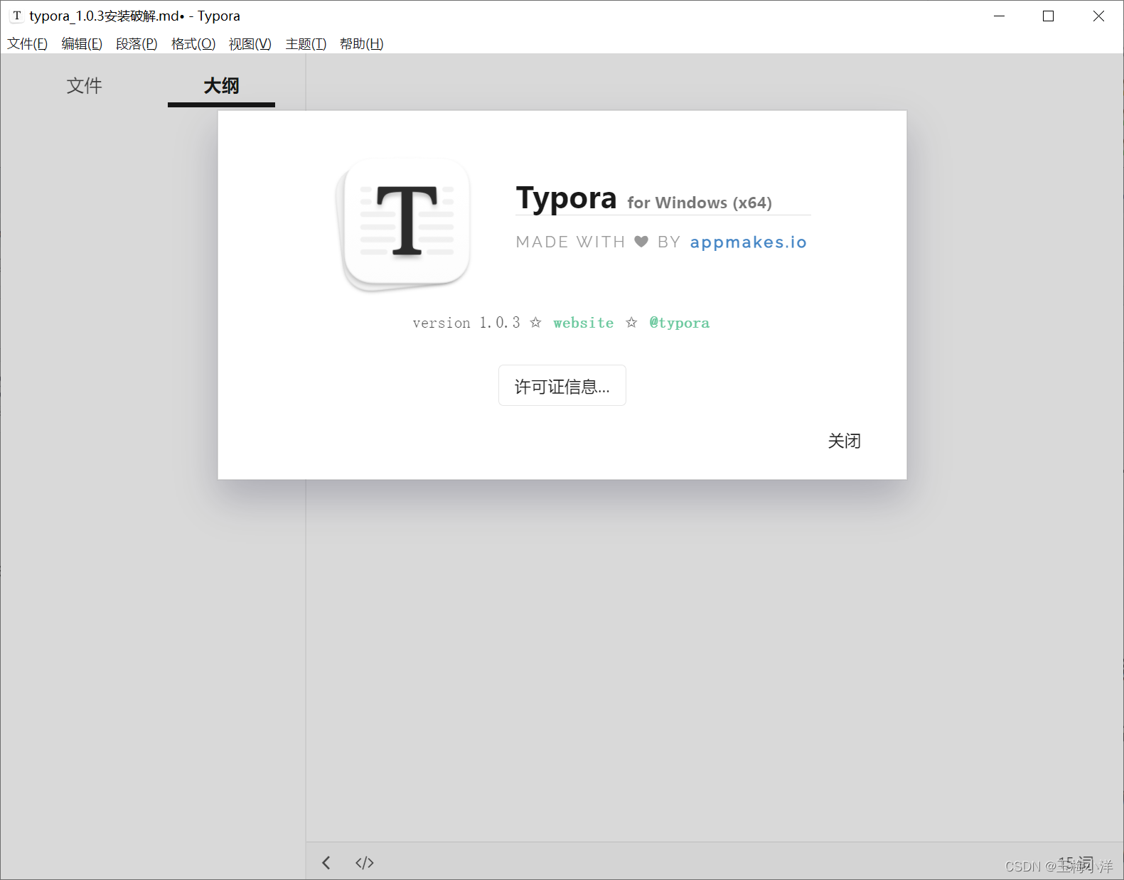Switch to the 大纲 sidebar tab
The height and width of the screenshot is (880, 1124).
coord(221,86)
